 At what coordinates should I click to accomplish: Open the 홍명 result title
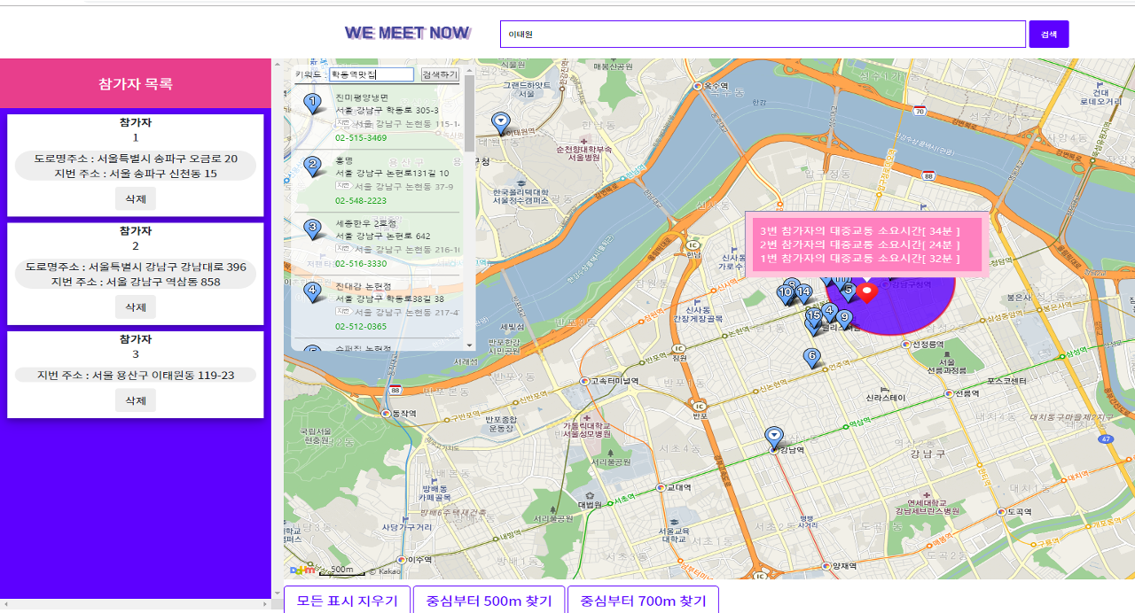click(344, 160)
